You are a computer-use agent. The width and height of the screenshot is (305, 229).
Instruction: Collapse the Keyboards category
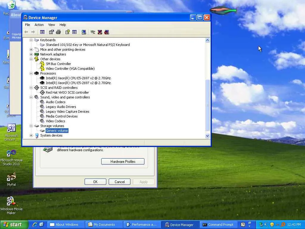tap(31, 40)
